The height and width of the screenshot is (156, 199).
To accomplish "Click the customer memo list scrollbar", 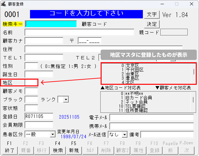I will pos(194,100).
